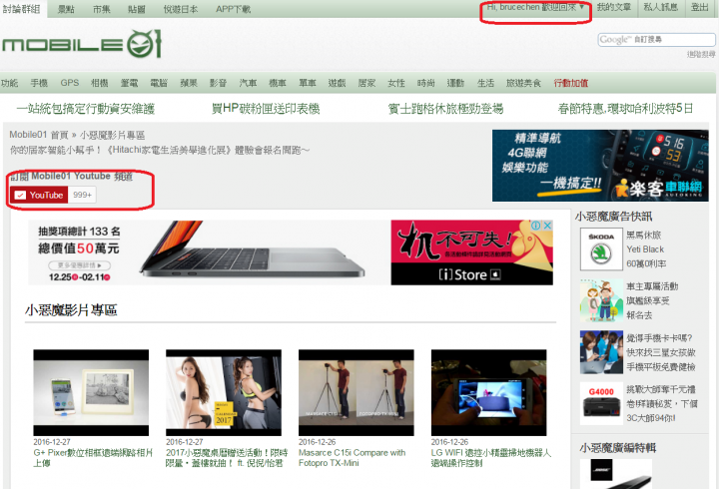
Task: Click the family cartoon ad thumbnail
Action: (601, 300)
